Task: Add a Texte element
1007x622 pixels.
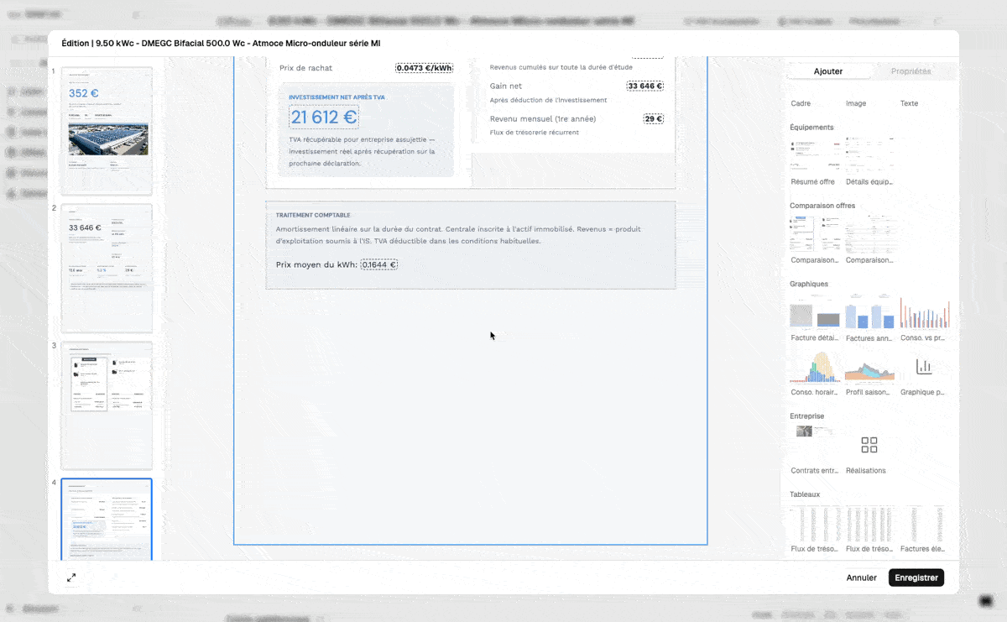Action: click(909, 103)
